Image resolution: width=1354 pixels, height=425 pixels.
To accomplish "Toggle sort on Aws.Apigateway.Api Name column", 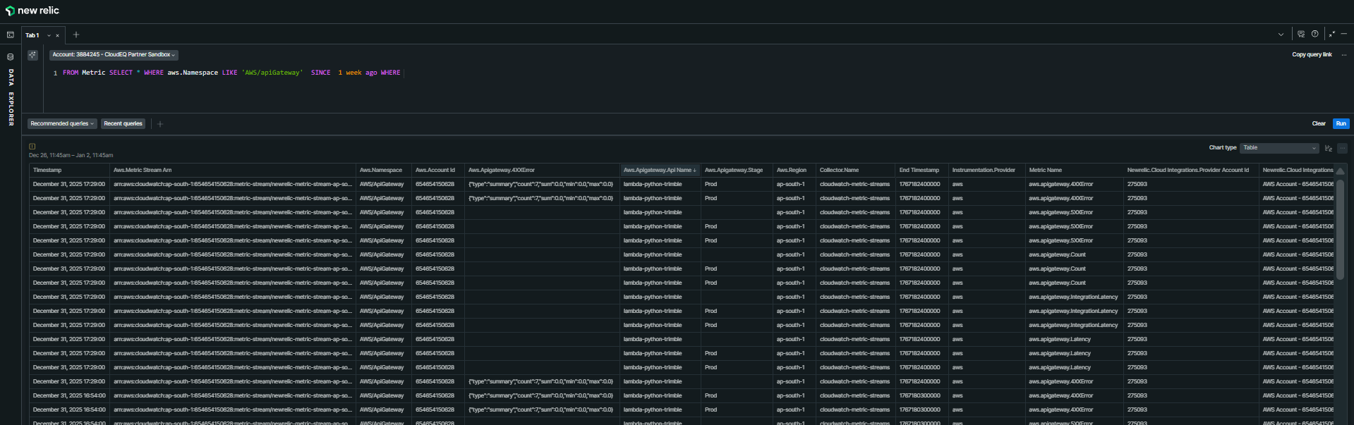I will pyautogui.click(x=659, y=170).
